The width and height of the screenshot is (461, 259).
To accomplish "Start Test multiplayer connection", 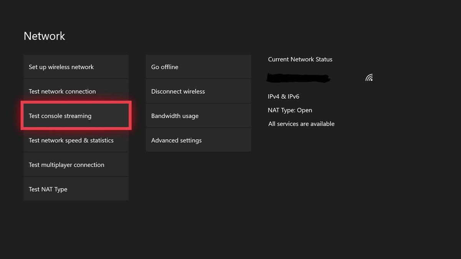I will tap(76, 164).
